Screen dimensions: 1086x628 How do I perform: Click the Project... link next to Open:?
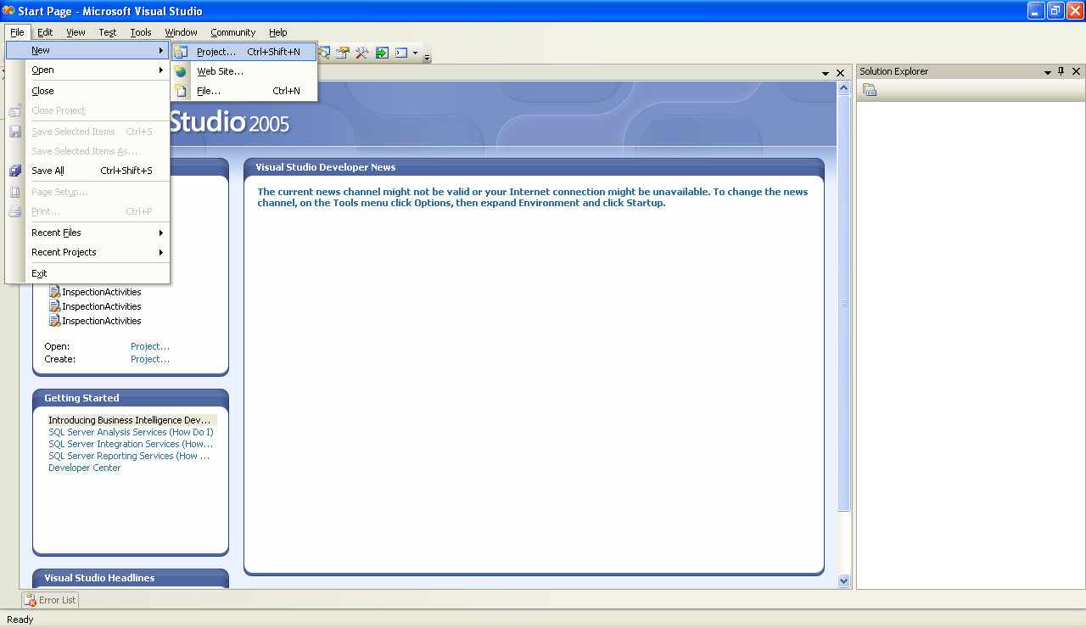pyautogui.click(x=150, y=346)
